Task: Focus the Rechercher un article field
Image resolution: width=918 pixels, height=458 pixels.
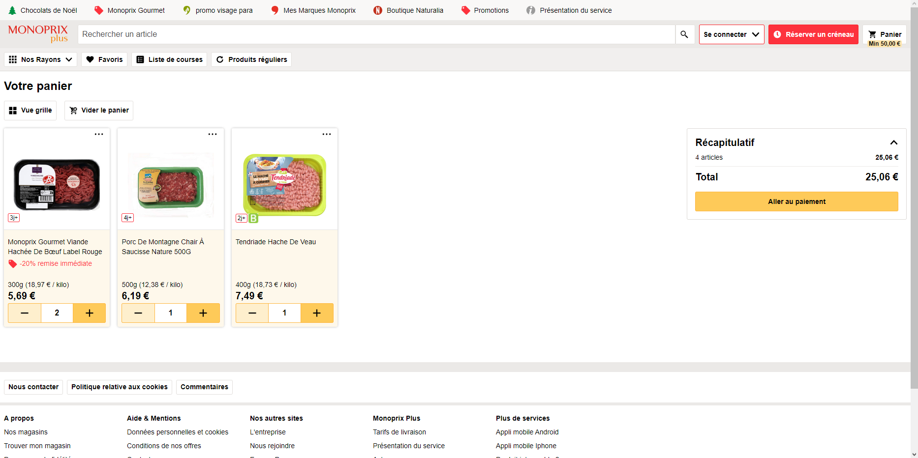Action: tap(376, 34)
